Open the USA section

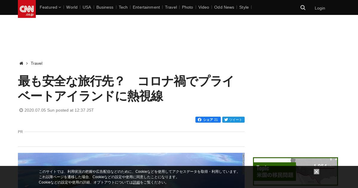[87, 7]
